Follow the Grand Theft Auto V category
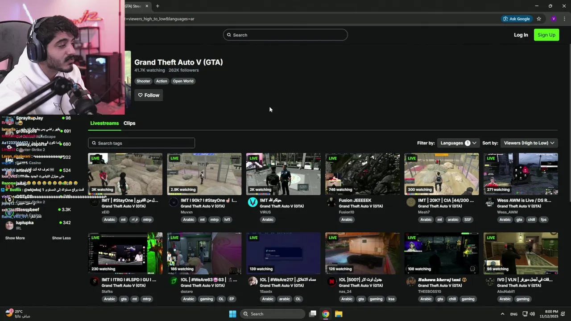571x321 pixels. [x=149, y=95]
